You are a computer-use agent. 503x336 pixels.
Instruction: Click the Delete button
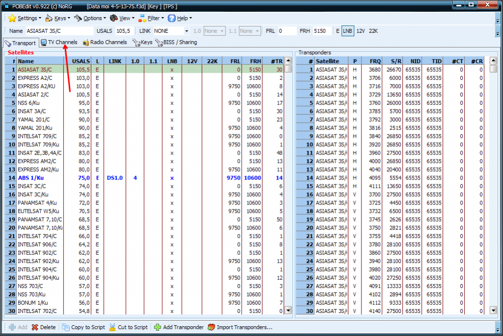point(44,327)
